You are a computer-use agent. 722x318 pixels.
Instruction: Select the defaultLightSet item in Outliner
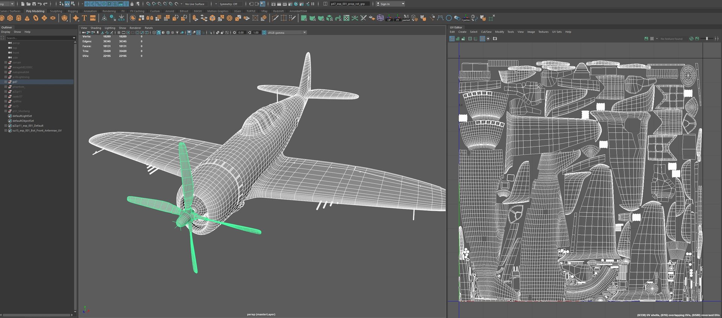(22, 116)
